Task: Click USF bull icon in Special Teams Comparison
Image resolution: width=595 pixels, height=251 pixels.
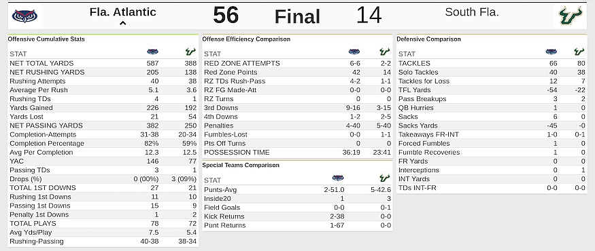Action: tap(385, 178)
